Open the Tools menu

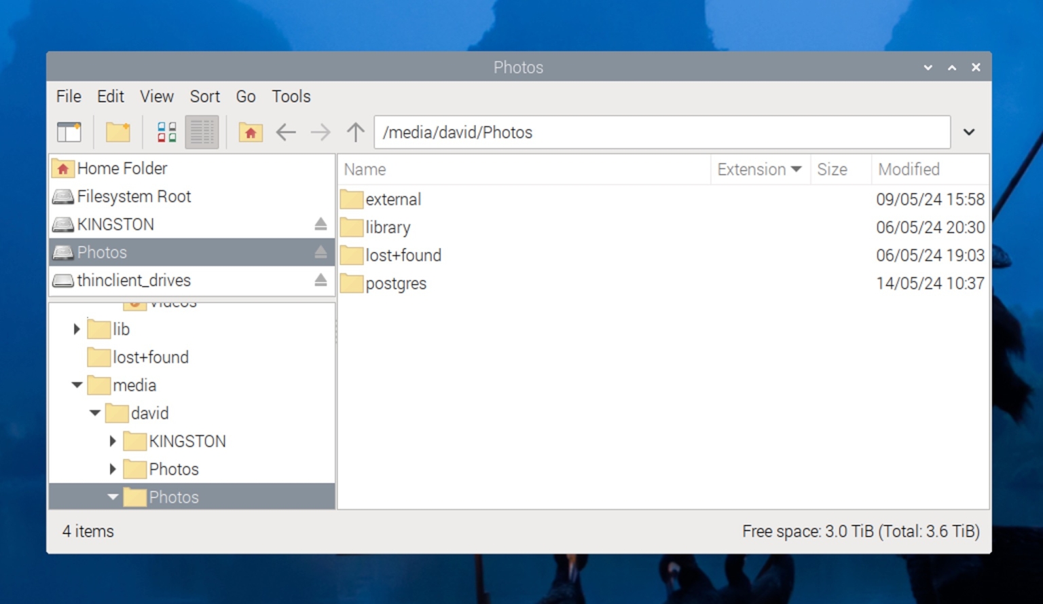pyautogui.click(x=291, y=96)
